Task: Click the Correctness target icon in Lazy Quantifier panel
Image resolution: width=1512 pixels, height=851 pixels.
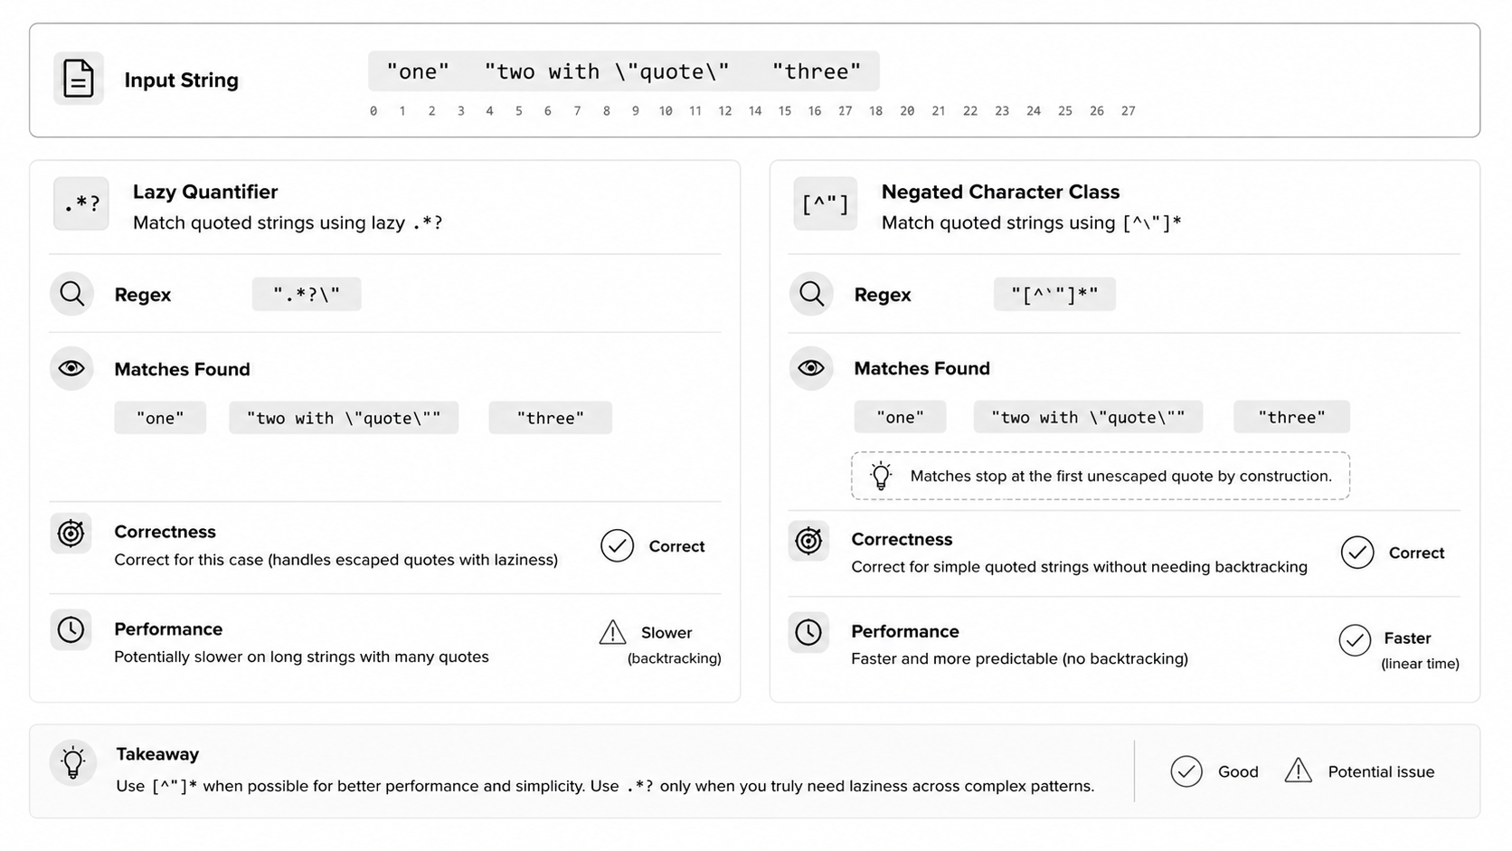Action: [x=71, y=534]
